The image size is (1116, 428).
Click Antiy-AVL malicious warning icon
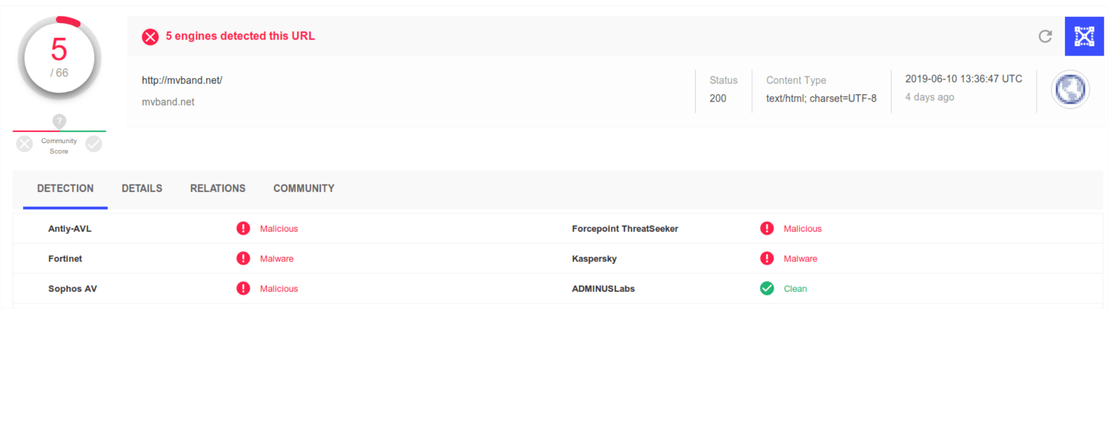click(x=243, y=228)
